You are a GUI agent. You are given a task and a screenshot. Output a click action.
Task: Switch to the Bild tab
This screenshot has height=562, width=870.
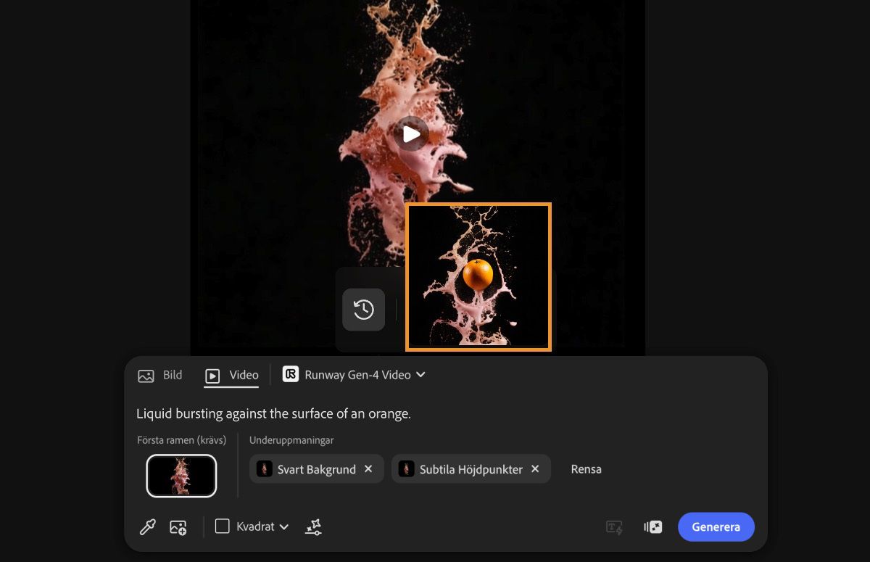(160, 375)
